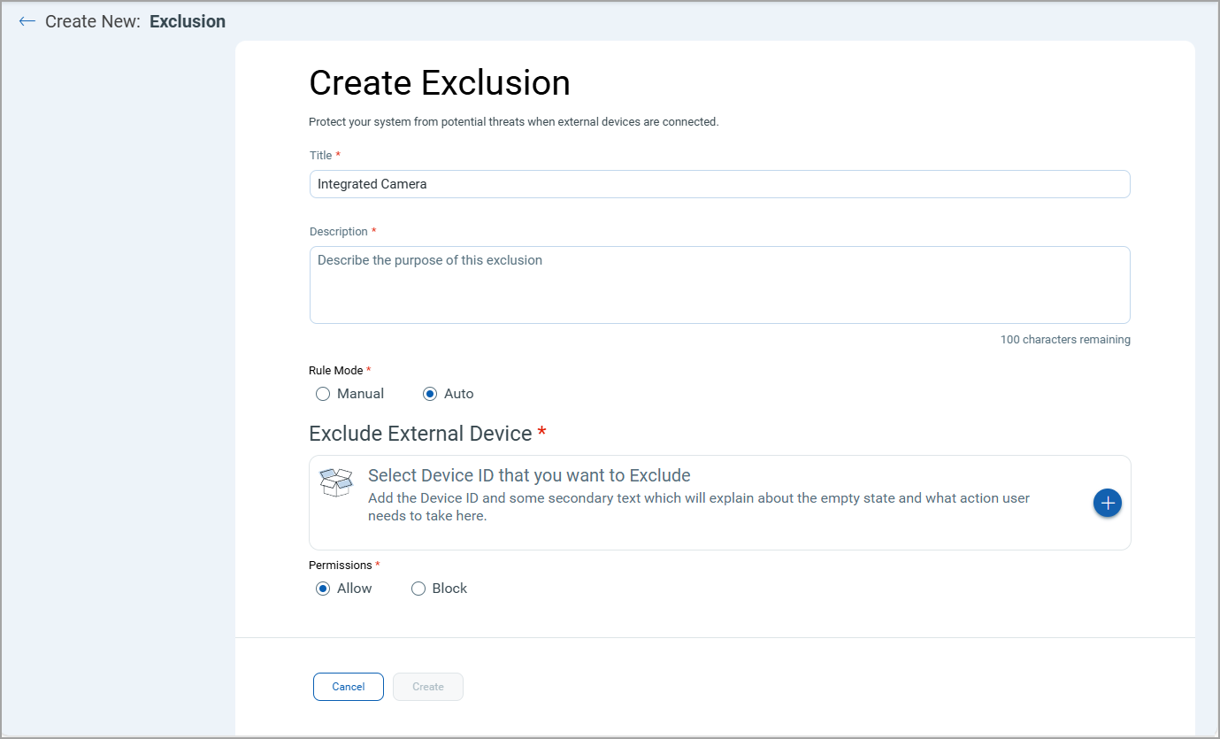Screen dimensions: 1220x739
Task: Click the back arrow in the header
Action: tap(27, 20)
